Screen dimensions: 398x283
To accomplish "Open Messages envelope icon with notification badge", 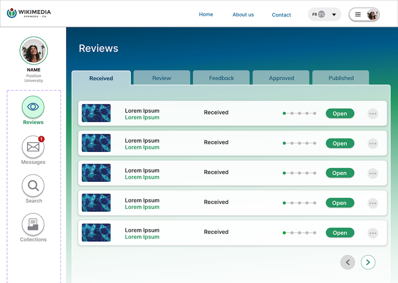I will point(33,147).
